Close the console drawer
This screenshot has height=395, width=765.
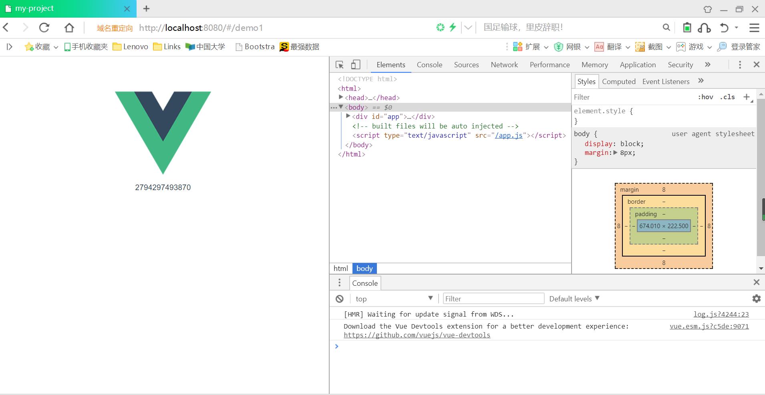(x=756, y=282)
